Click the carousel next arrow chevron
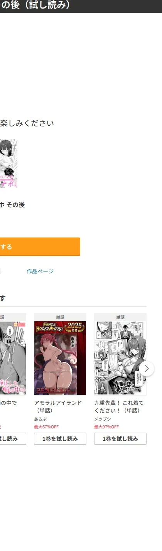 [x=147, y=368]
